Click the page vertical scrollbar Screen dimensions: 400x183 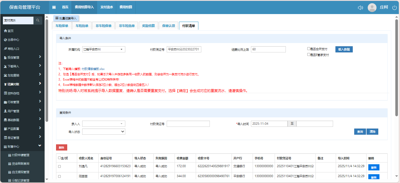[396, 67]
